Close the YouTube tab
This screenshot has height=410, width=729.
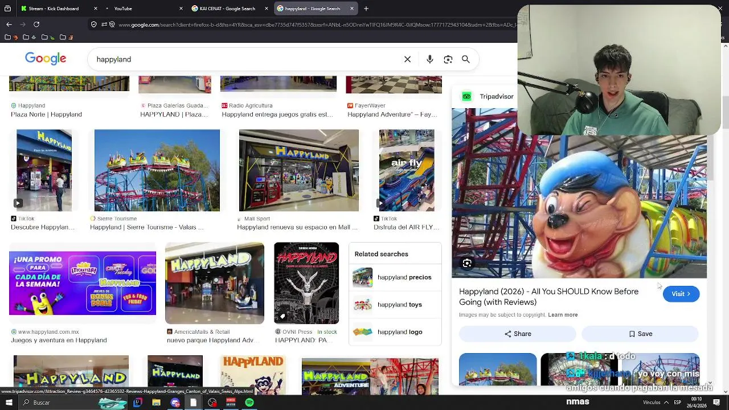point(181,9)
